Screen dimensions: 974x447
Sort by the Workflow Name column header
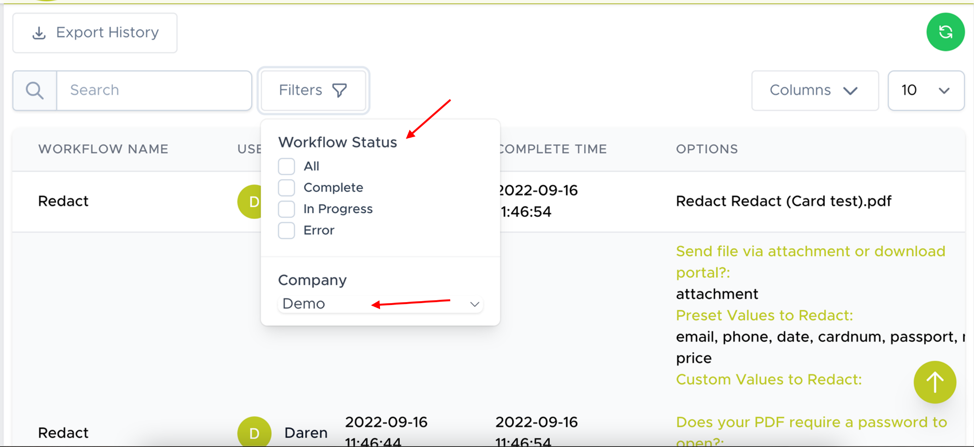(x=103, y=149)
